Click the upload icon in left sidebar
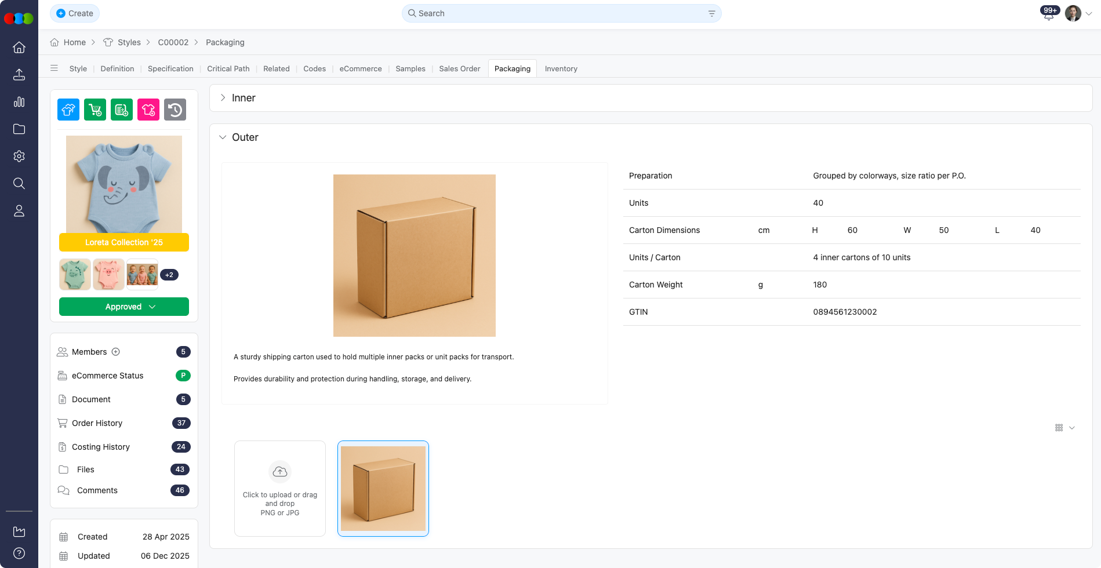 point(19,75)
